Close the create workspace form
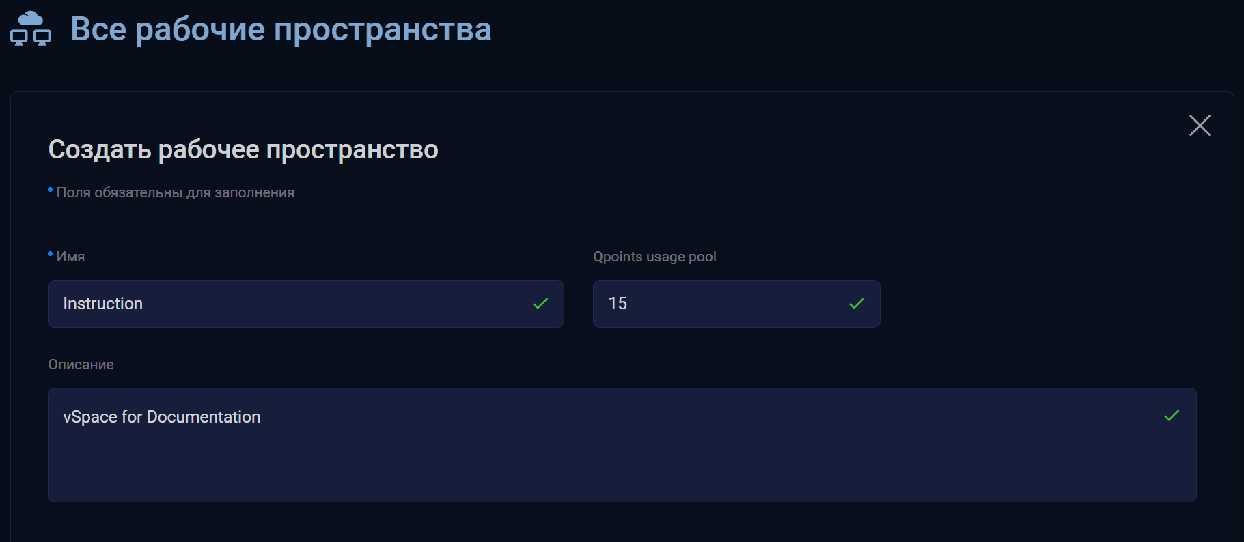This screenshot has height=542, width=1244. coord(1200,126)
